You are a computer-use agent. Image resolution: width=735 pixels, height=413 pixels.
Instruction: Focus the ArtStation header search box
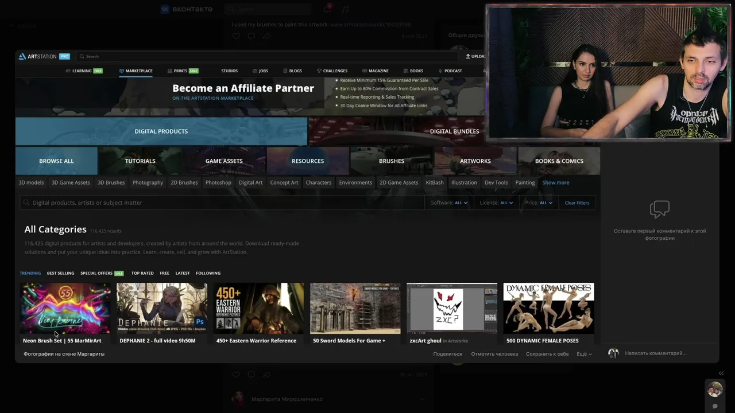[267, 56]
